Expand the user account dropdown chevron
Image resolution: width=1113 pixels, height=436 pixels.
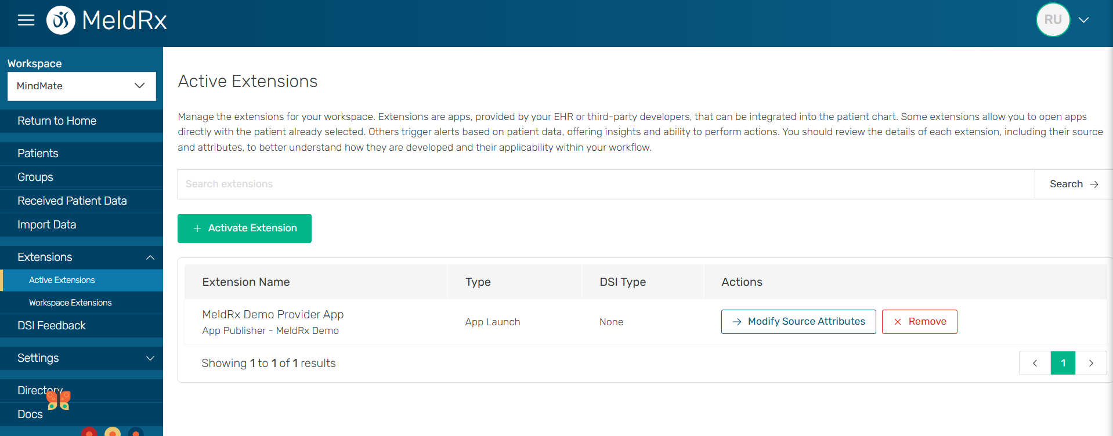[x=1083, y=20]
